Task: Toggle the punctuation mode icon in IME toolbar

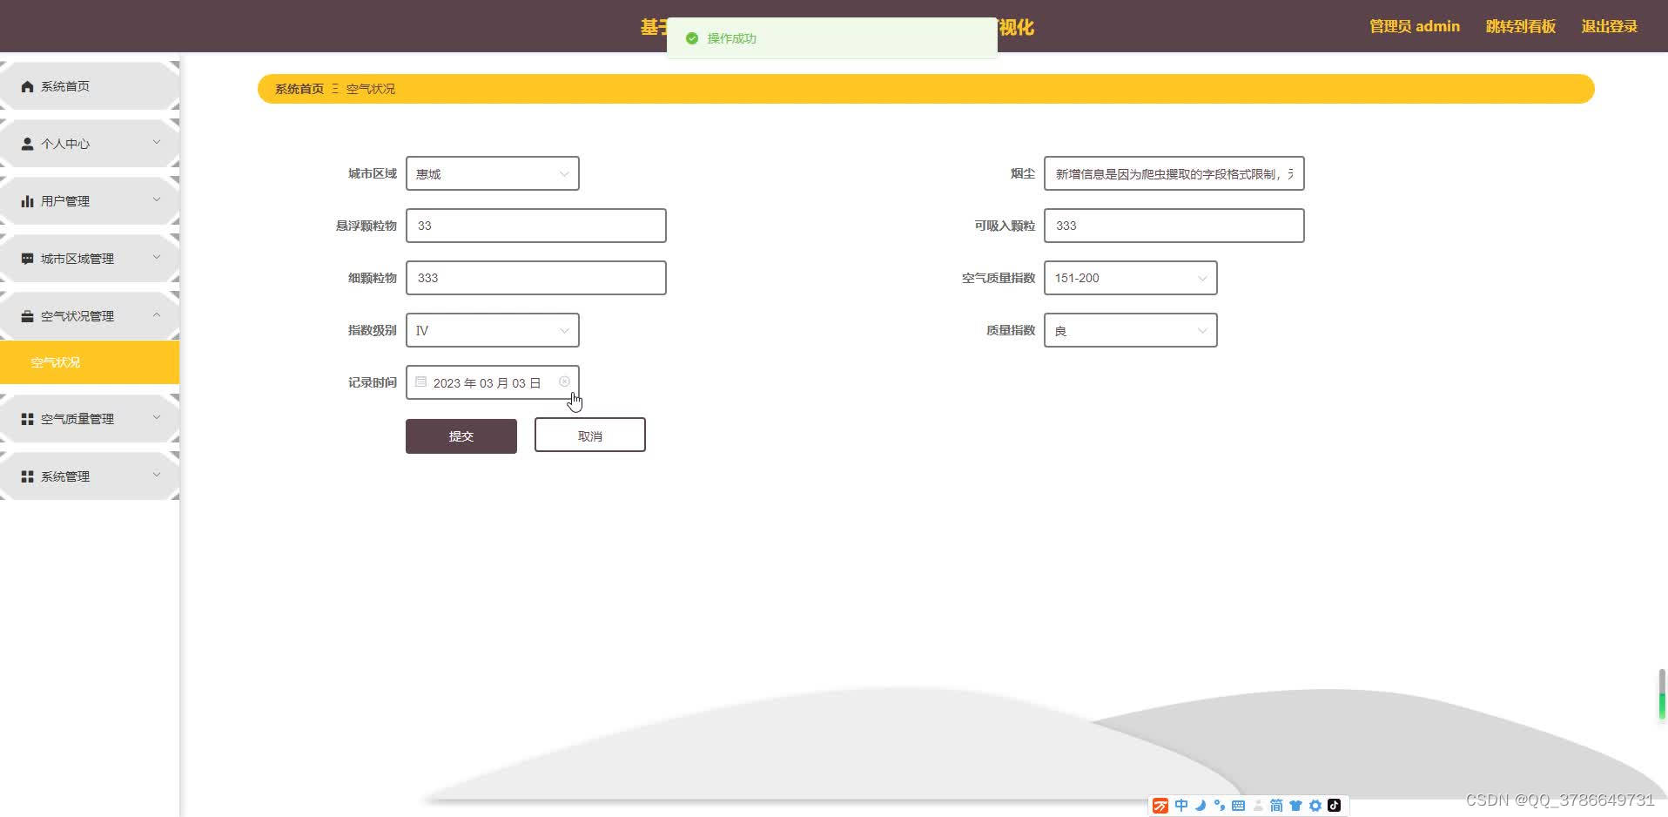Action: (1220, 806)
